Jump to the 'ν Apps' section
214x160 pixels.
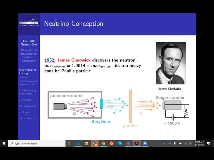click(24, 112)
